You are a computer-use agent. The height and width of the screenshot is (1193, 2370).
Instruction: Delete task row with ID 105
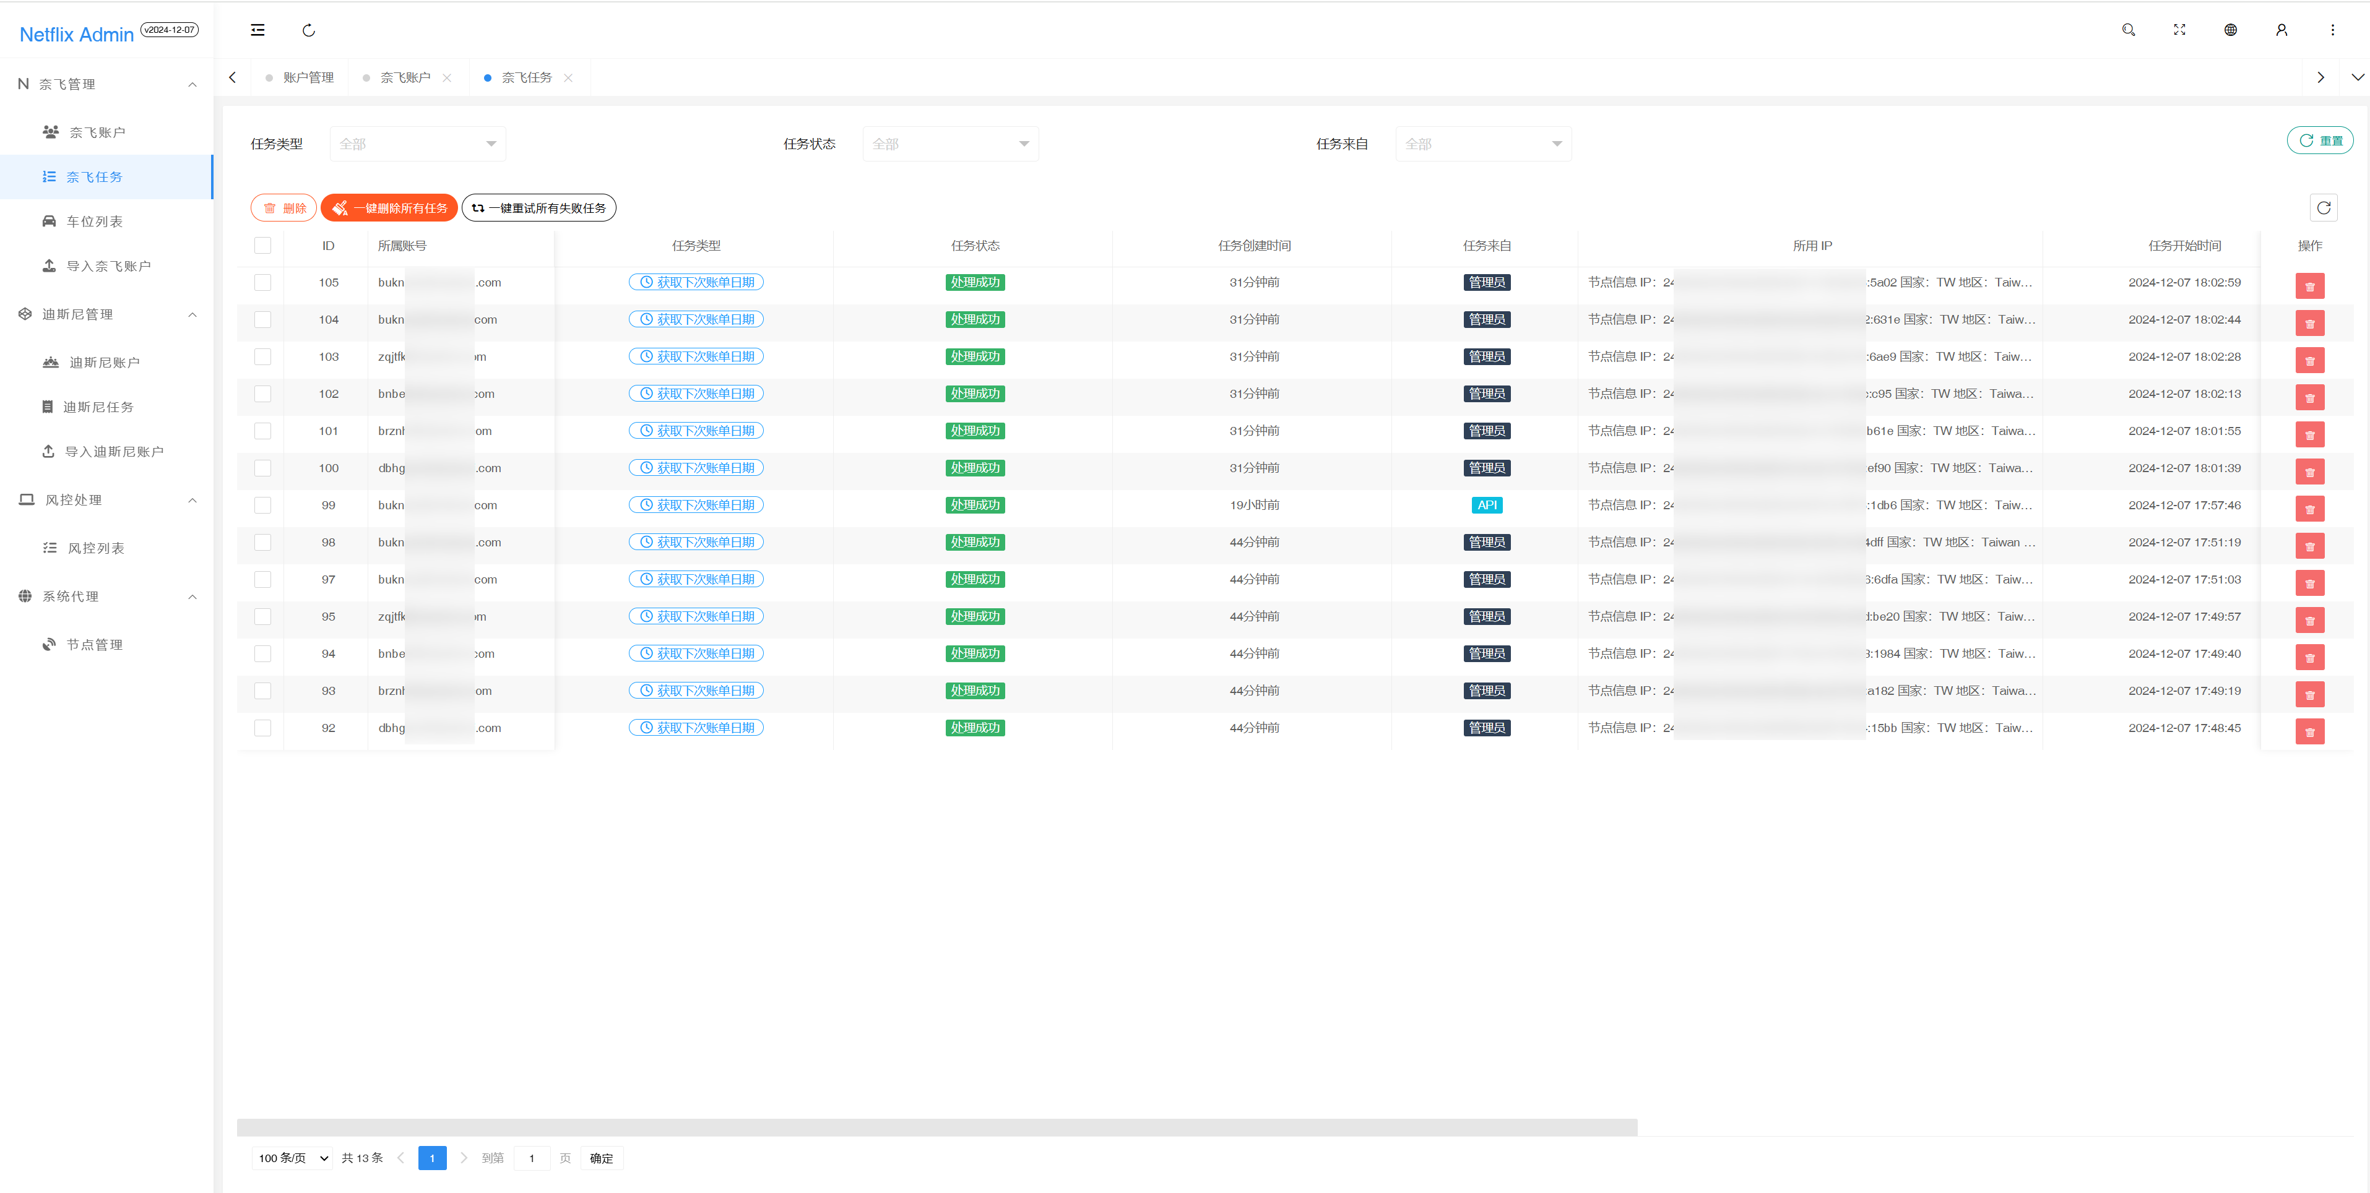[x=2309, y=286]
